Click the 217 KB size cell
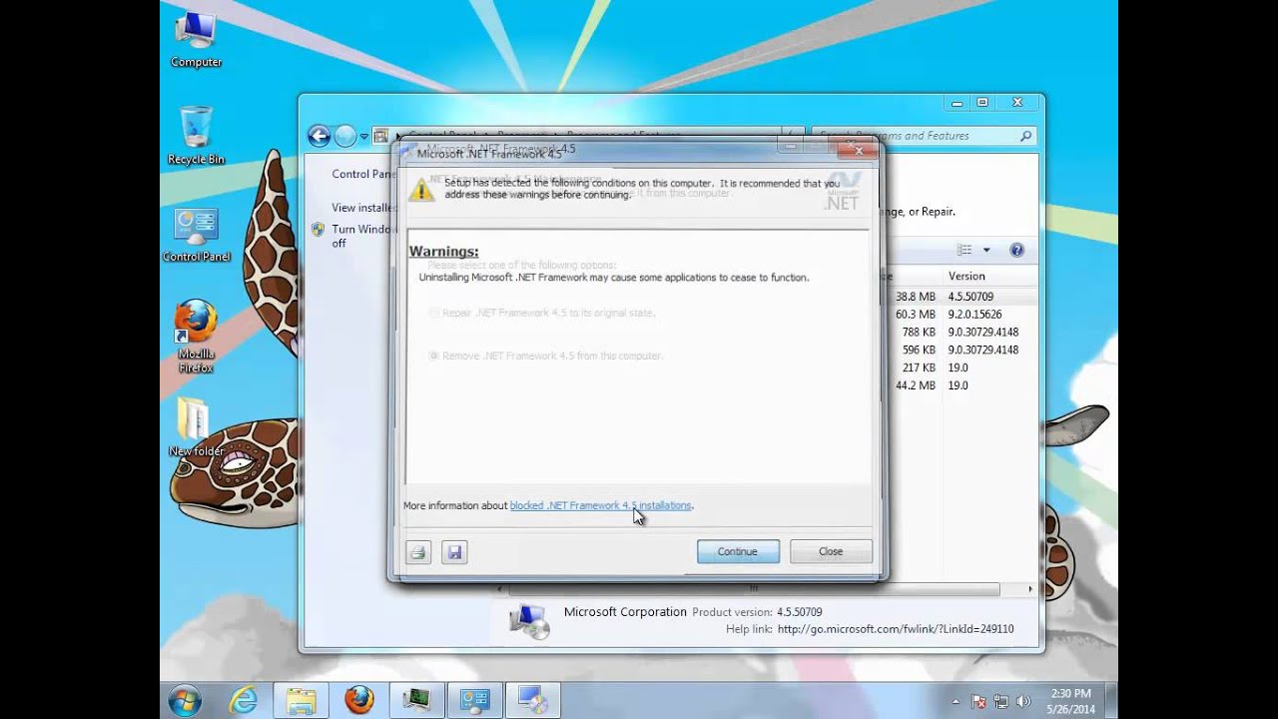The image size is (1278, 719). (x=919, y=367)
